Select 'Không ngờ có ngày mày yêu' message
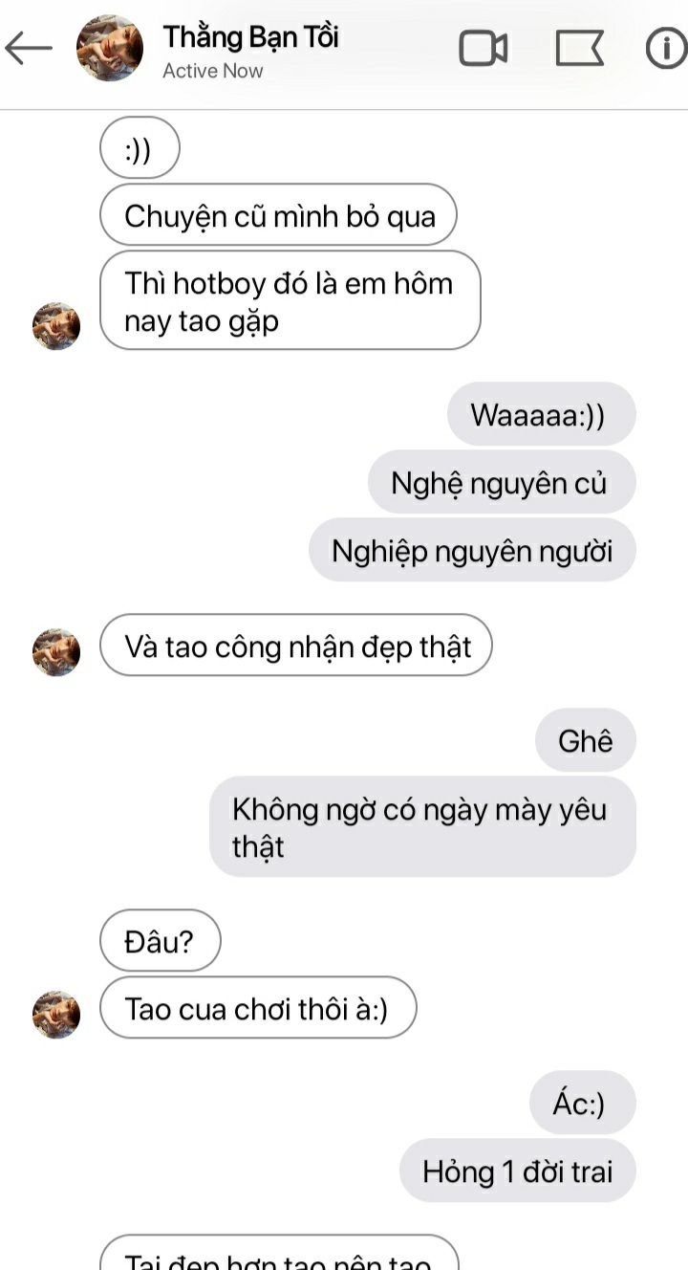 pyautogui.click(x=422, y=826)
